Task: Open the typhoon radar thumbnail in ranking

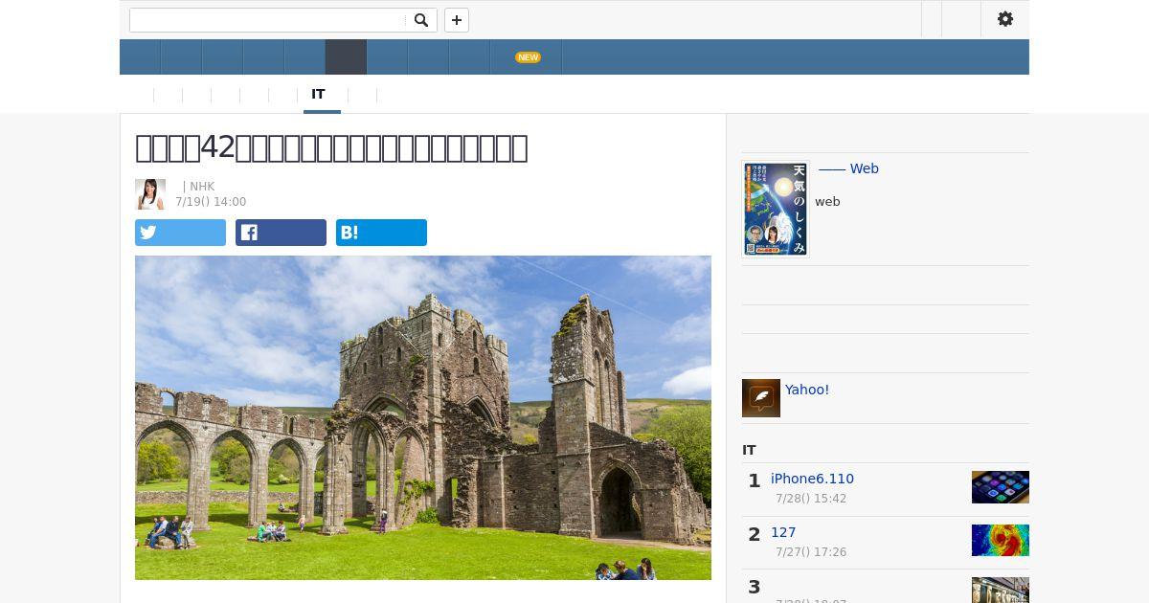Action: click(x=1001, y=541)
